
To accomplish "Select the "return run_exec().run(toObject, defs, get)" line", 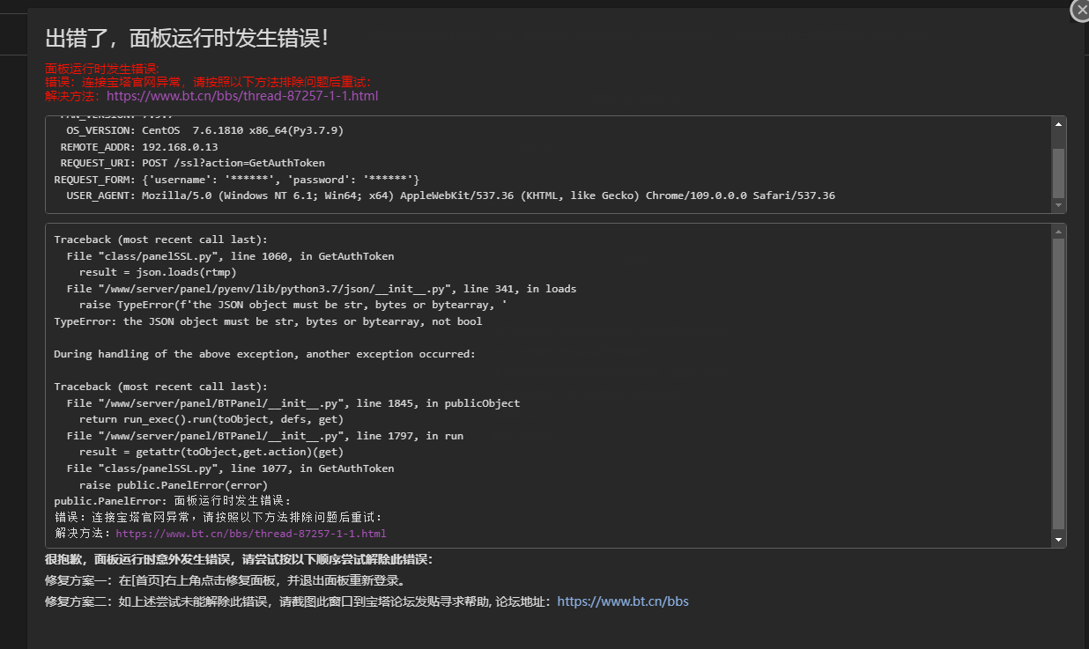I will (x=211, y=419).
